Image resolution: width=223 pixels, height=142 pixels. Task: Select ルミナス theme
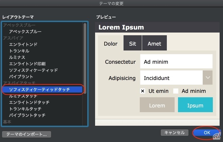[17, 57]
